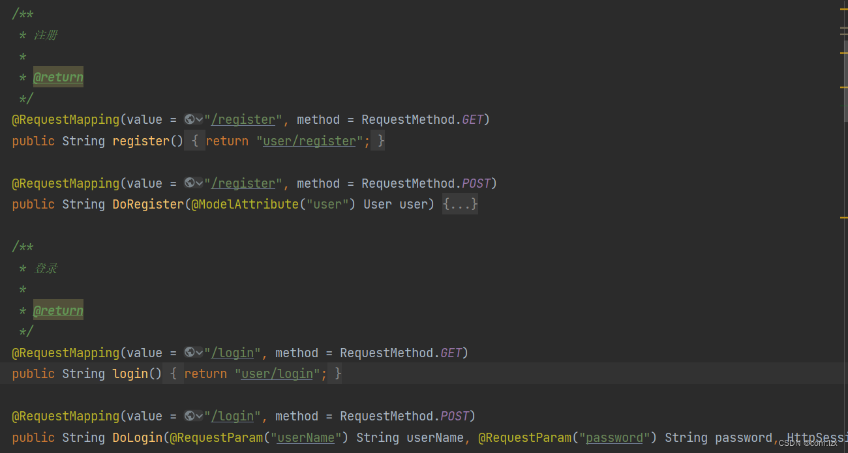Expand the opening brace fold of login()
Screen dimensions: 848x453
click(173, 373)
